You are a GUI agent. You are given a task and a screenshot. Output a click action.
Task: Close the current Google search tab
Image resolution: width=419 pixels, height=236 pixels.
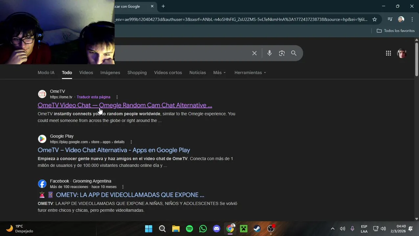152,6
